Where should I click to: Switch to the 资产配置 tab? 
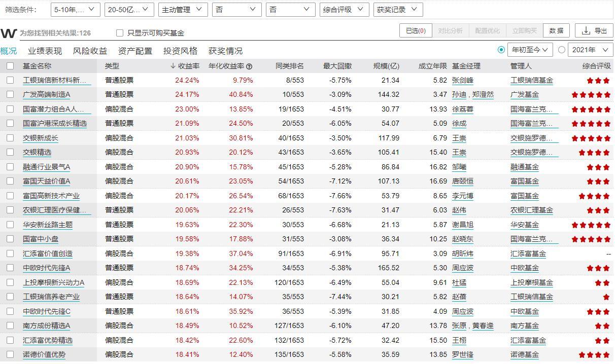point(135,51)
